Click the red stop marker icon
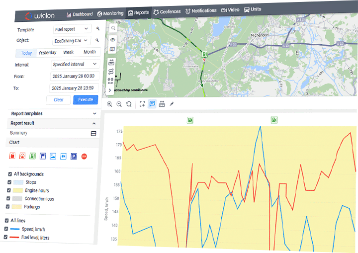358x253 pixels. (x=84, y=157)
